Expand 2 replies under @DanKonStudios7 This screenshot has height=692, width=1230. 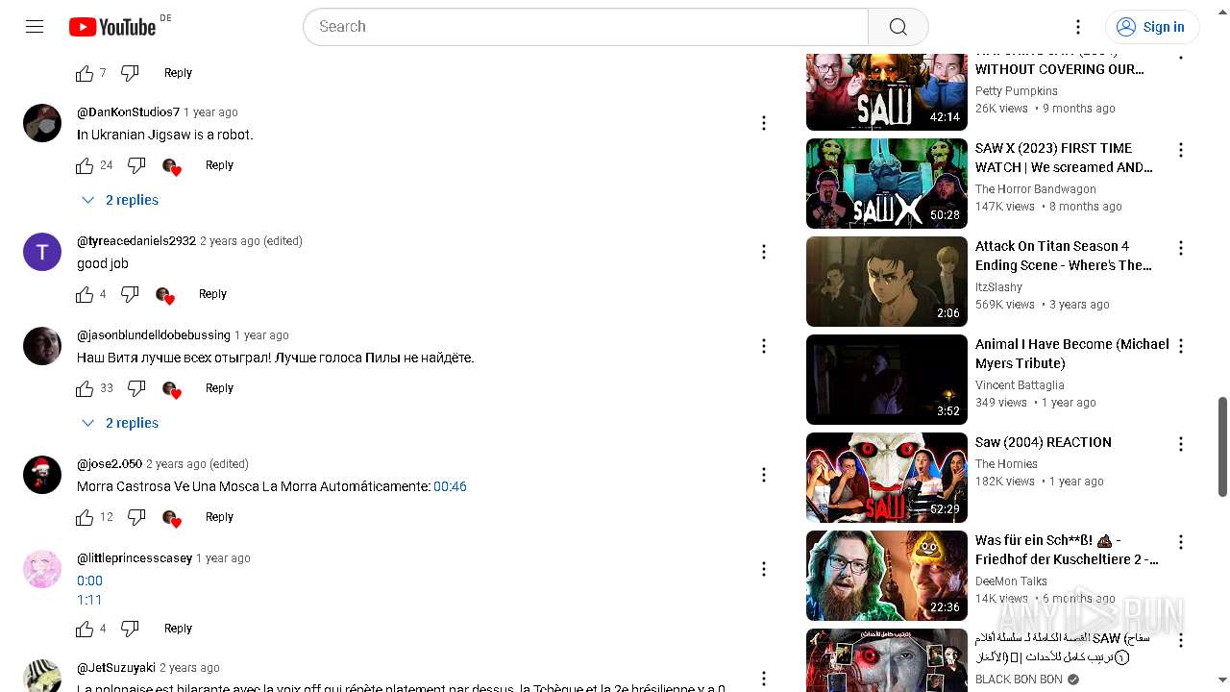[120, 200]
